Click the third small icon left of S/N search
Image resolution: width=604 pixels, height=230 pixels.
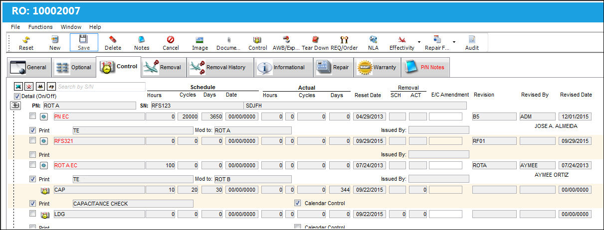click(40, 87)
